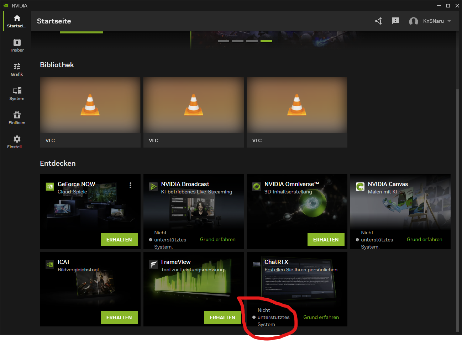
Task: Expand the KnSNaru account dropdown
Action: 430,21
